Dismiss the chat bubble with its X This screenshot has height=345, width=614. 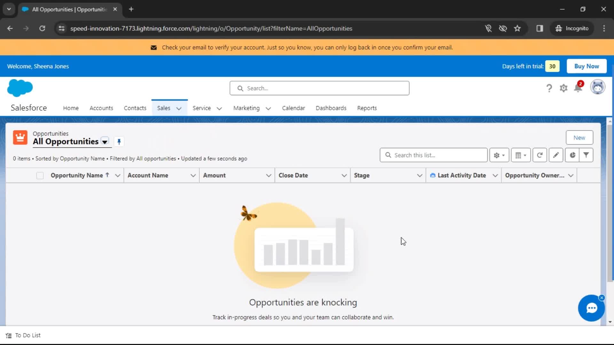click(x=602, y=298)
